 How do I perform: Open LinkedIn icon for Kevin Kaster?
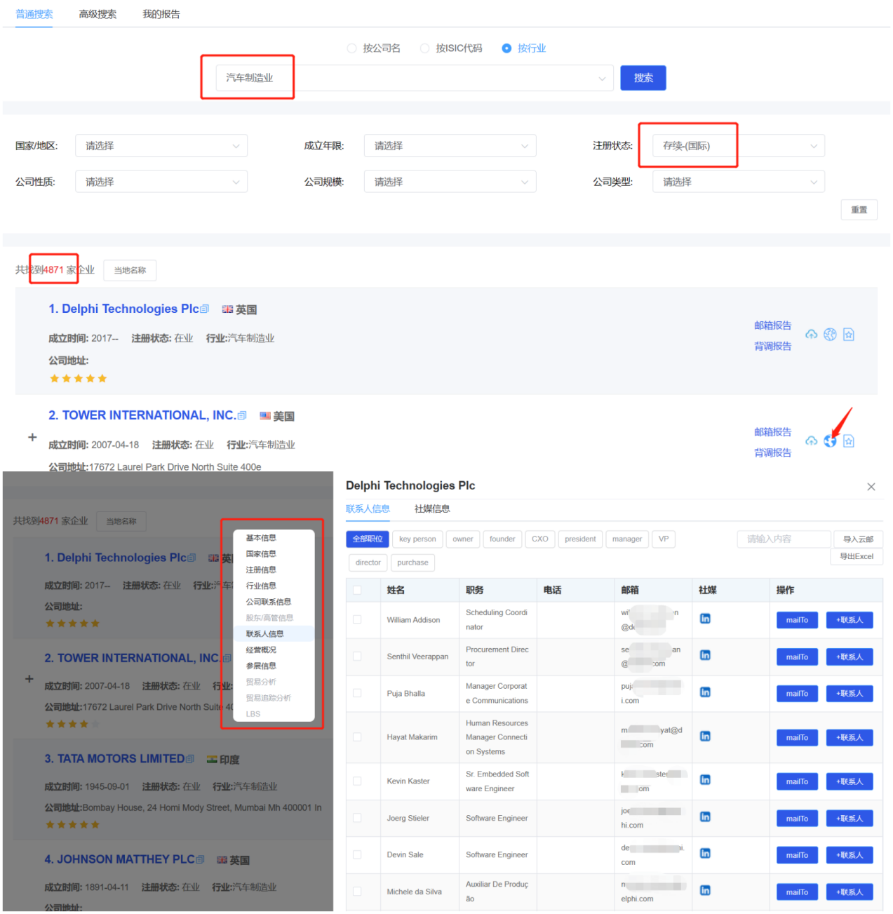click(x=705, y=780)
